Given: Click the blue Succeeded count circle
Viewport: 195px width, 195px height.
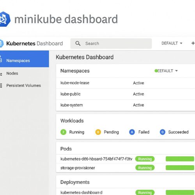Looking at the screenshot, I should (x=163, y=132).
